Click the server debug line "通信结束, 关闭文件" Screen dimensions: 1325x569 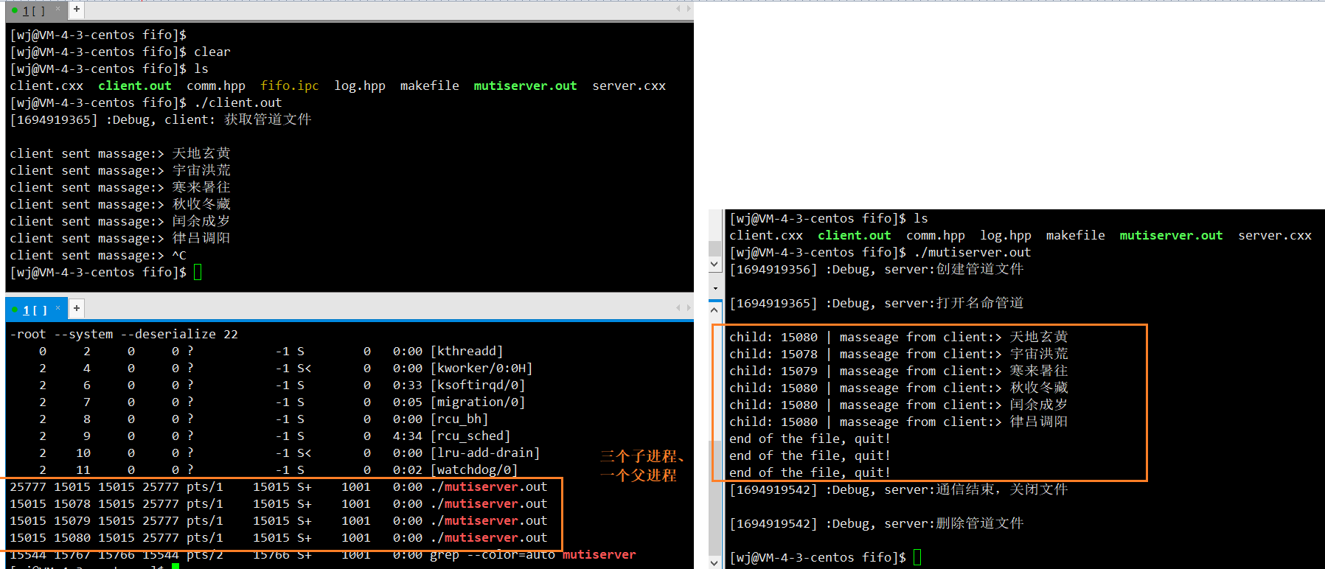(898, 489)
